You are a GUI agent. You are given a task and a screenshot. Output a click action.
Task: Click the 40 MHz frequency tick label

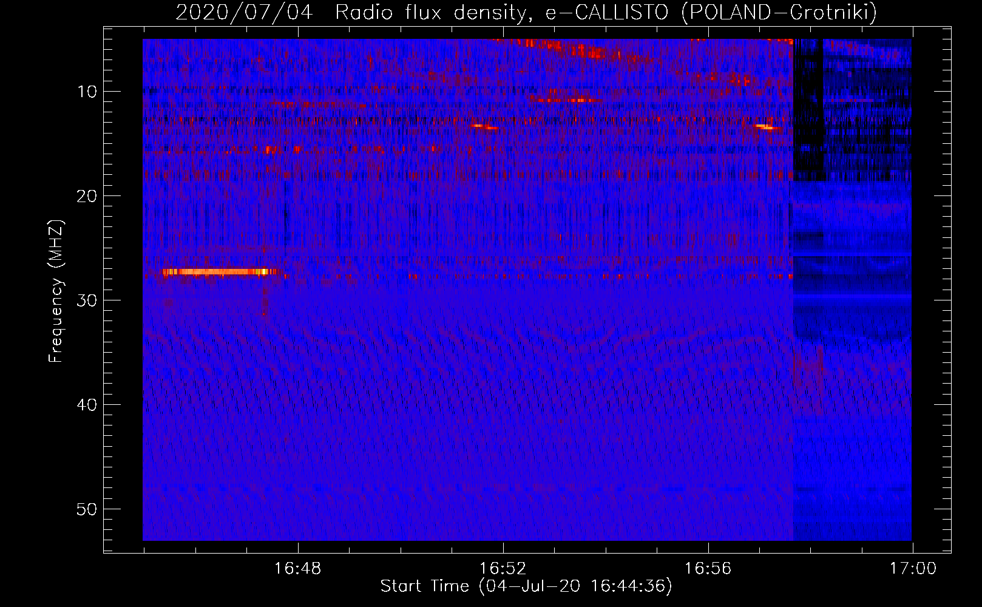coord(87,405)
